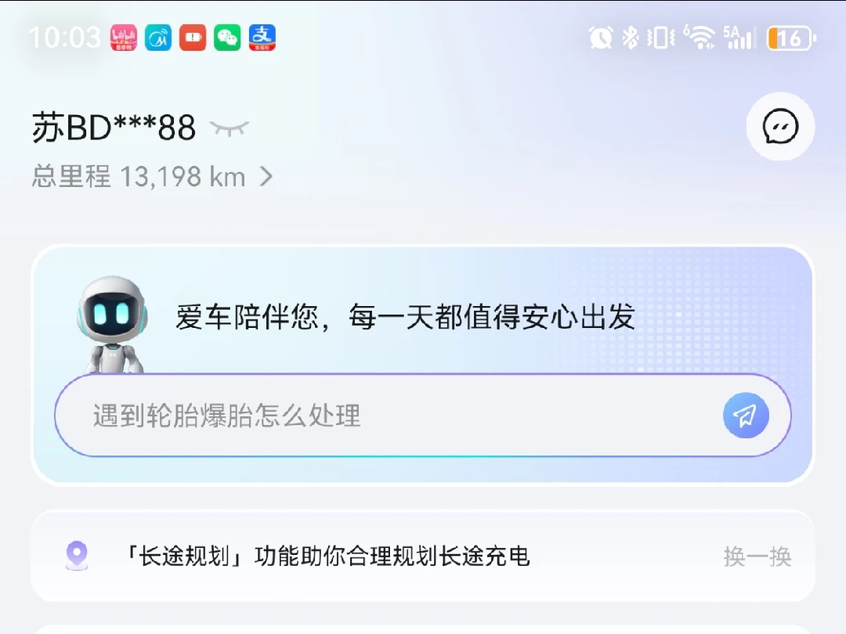The width and height of the screenshot is (846, 634).
Task: Tap the WeChat notification icon
Action: 227,38
